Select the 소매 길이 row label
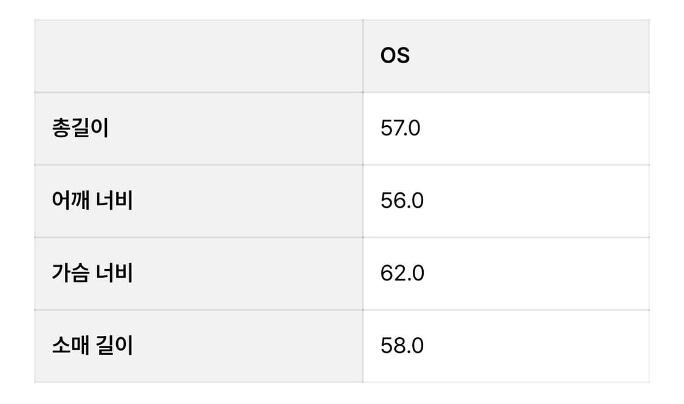 click(92, 345)
